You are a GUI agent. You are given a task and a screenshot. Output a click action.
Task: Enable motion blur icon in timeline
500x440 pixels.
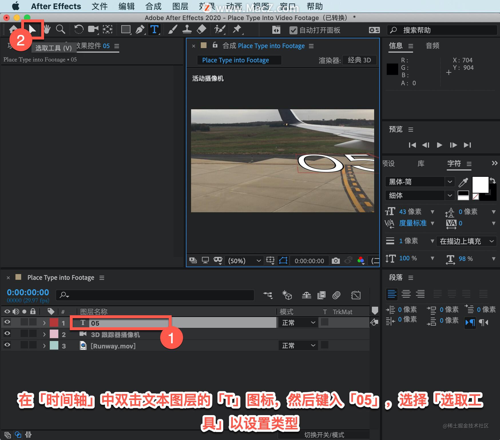[336, 295]
